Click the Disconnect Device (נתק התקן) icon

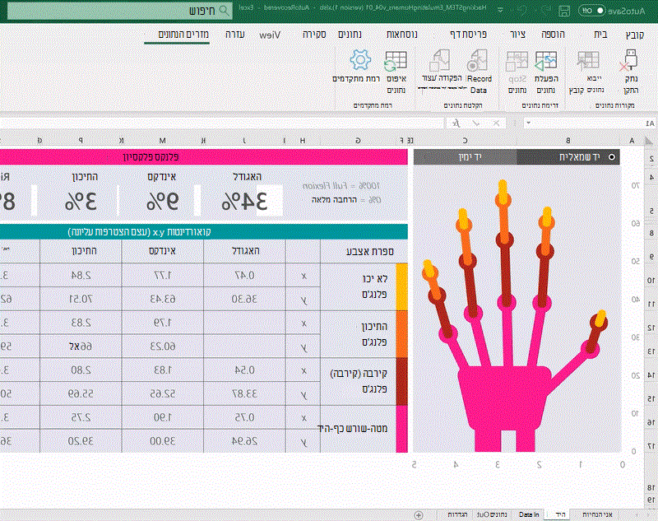pos(629,60)
